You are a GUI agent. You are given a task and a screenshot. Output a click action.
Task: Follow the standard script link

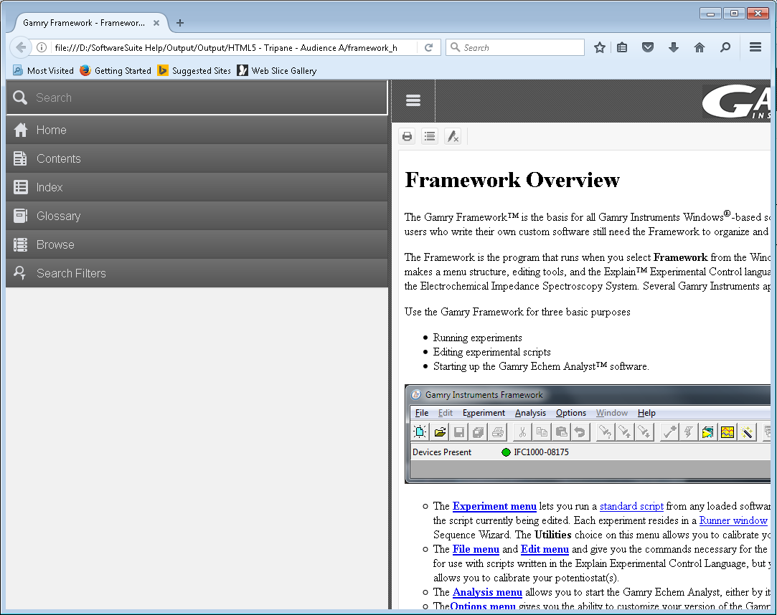(x=631, y=506)
